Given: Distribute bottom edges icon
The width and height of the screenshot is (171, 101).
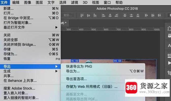Looking at the screenshot, I should [x=138, y=15].
